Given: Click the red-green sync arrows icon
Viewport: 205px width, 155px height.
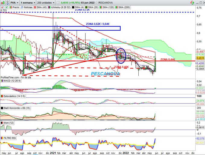Looking at the screenshot, I should coord(192,2).
